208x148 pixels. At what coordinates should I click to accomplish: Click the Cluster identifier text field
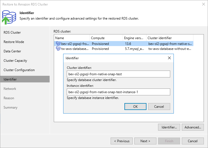click(118, 74)
